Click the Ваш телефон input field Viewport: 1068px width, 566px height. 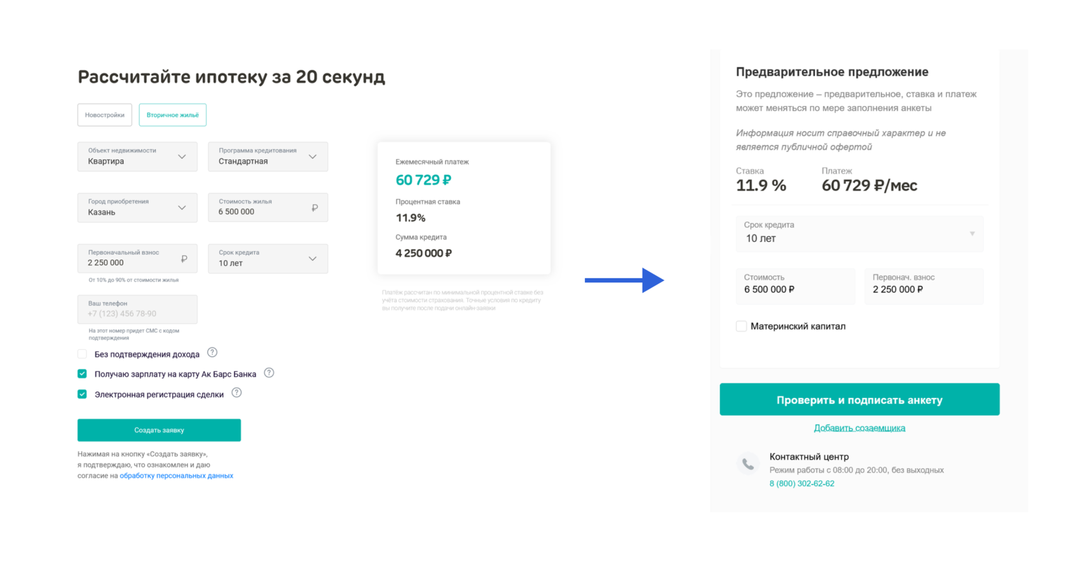[137, 310]
